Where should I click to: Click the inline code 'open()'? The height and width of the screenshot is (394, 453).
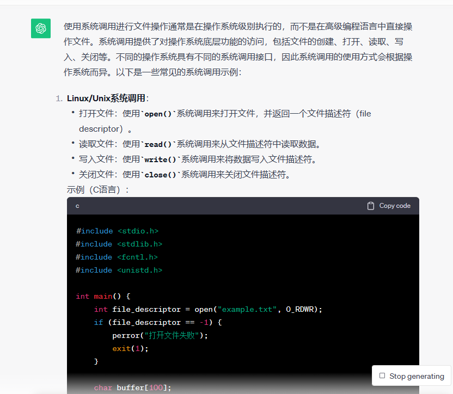point(158,114)
